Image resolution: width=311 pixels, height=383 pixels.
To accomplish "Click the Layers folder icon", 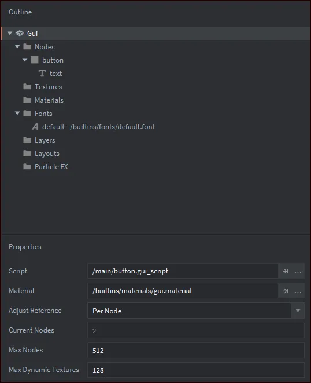I will 27,140.
